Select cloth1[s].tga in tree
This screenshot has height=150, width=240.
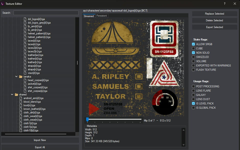tap(30, 127)
